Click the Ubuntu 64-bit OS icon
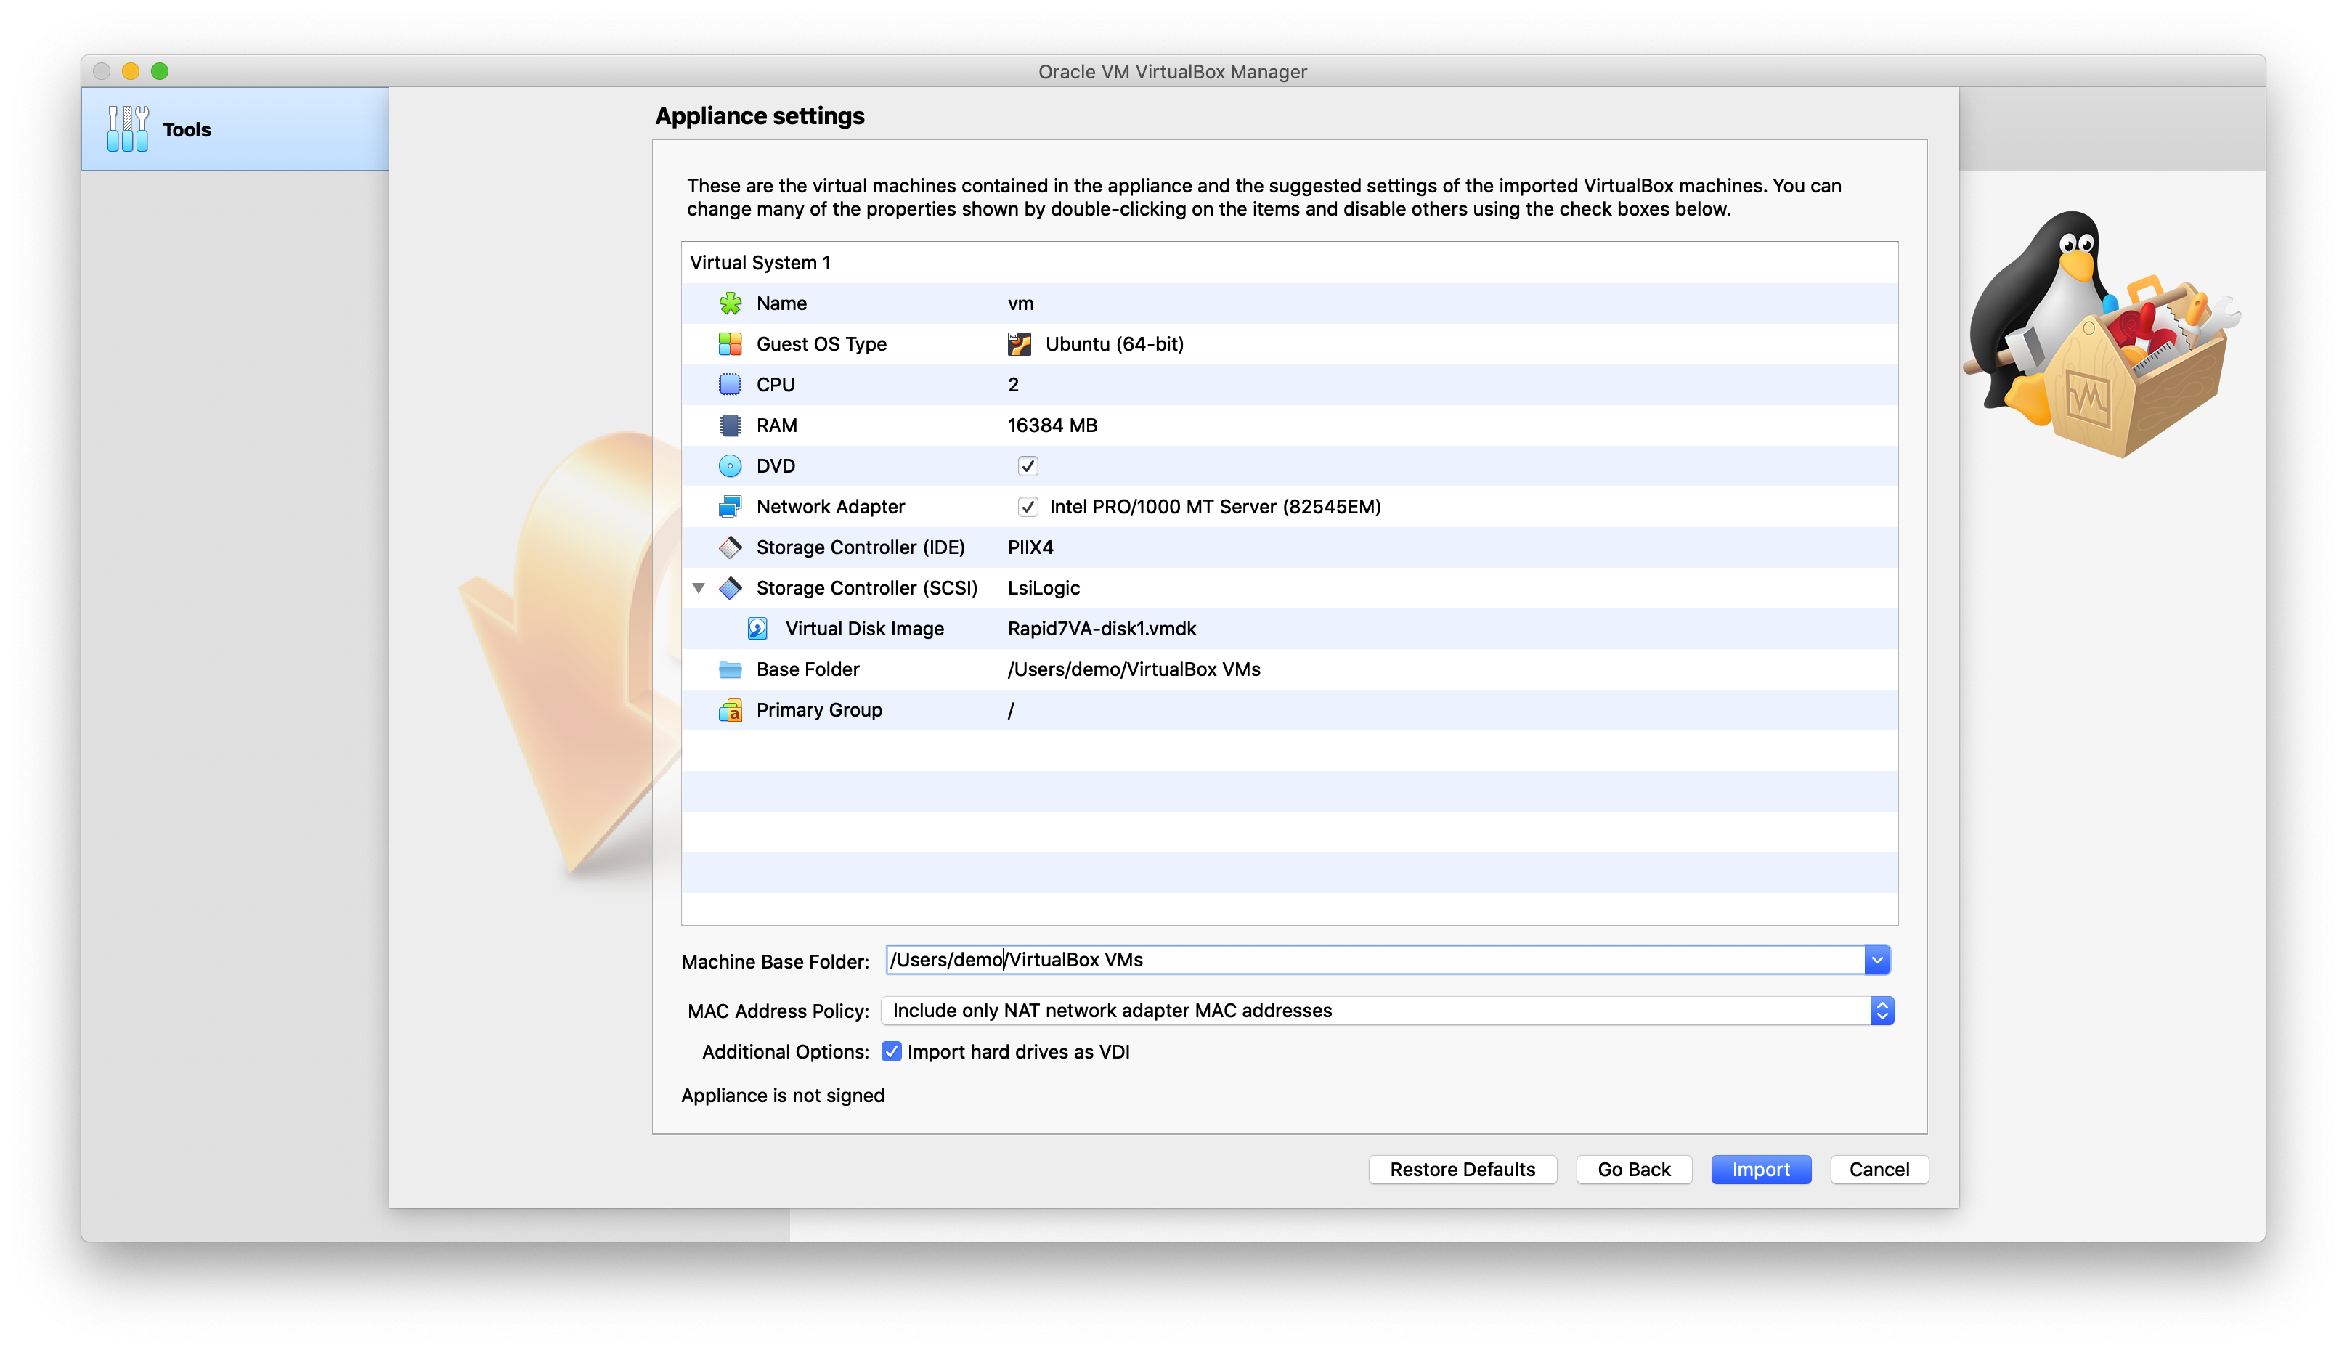2347x1349 pixels. [1020, 343]
